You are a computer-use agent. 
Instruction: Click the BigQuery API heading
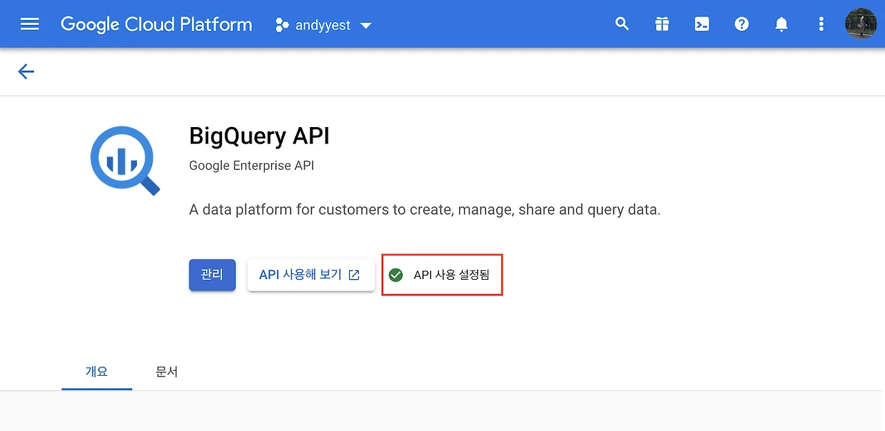pyautogui.click(x=259, y=136)
